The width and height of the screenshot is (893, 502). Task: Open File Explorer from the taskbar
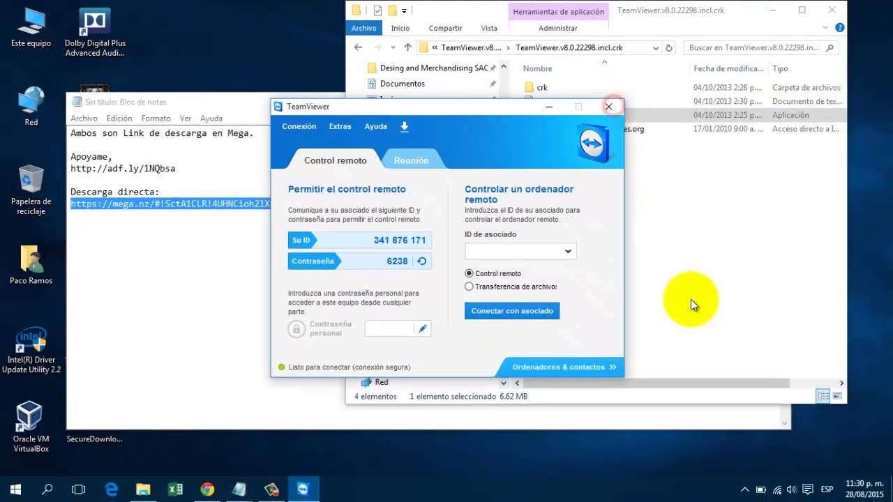(x=143, y=489)
